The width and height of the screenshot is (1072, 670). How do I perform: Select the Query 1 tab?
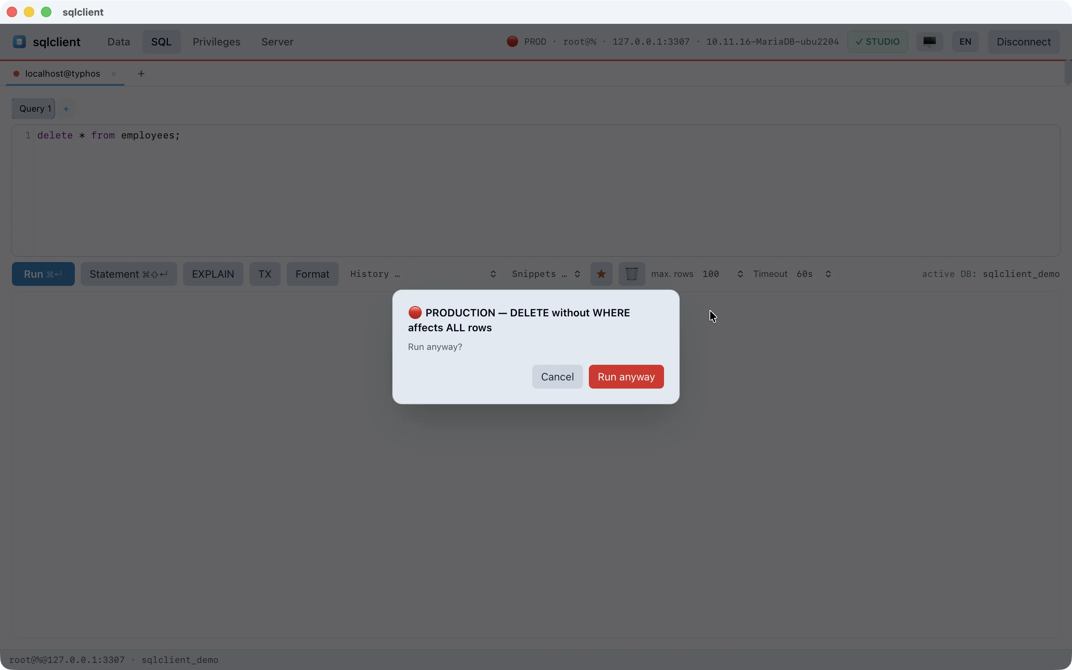click(33, 109)
